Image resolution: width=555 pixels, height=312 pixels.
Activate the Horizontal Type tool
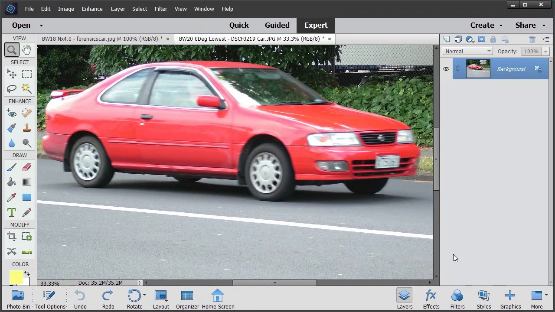tap(12, 212)
